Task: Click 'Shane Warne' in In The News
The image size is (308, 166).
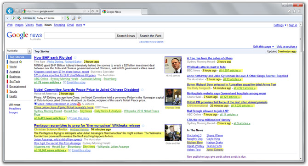Action: tap(215, 135)
